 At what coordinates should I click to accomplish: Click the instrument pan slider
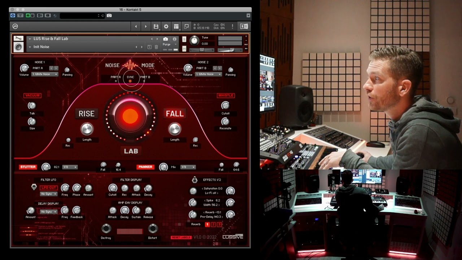[202, 50]
